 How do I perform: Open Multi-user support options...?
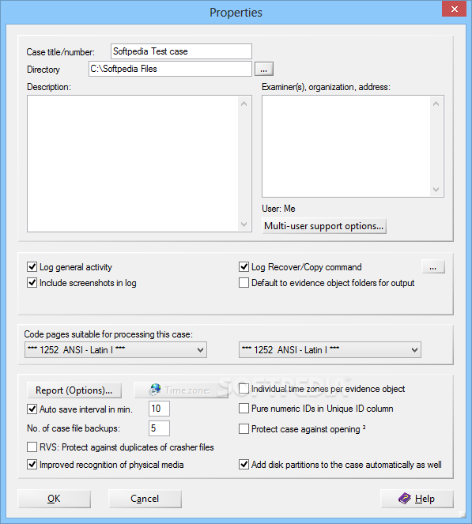(x=324, y=226)
